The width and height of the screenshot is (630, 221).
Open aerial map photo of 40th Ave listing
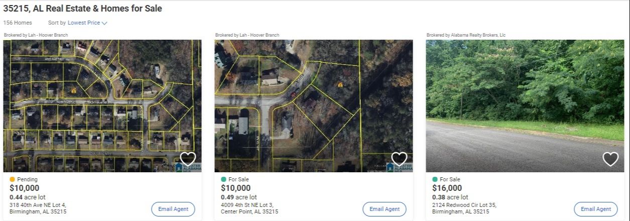click(102, 106)
